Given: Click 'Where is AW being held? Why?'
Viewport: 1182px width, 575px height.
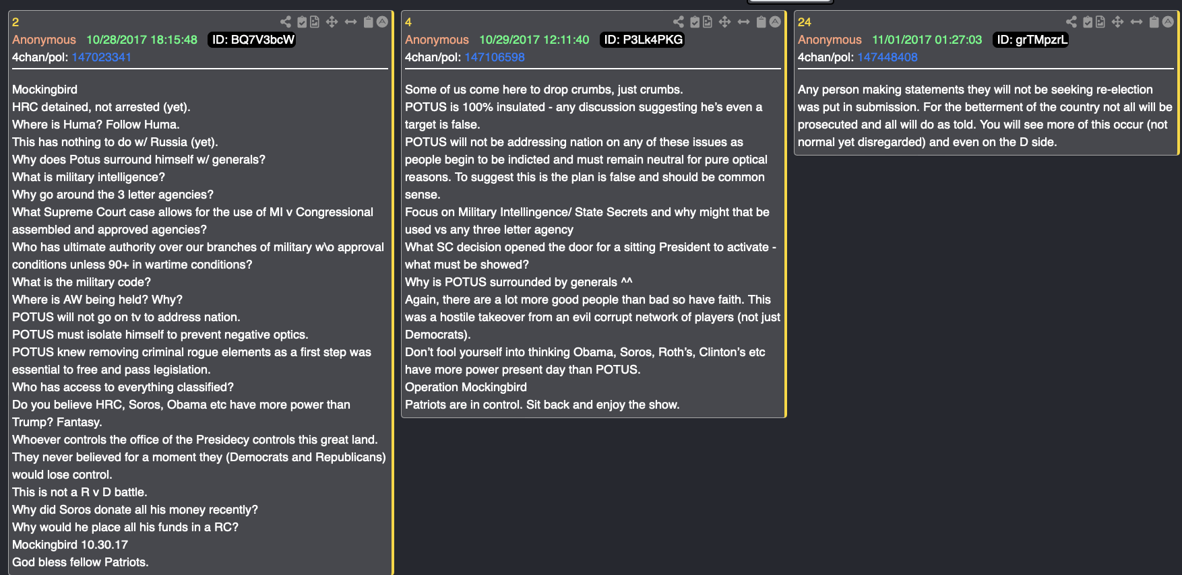Looking at the screenshot, I should tap(97, 300).
